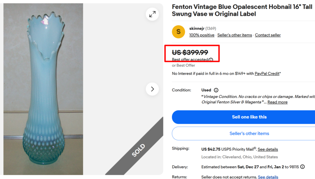Click the crossed-out US $399.99 price
This screenshot has width=315, height=179.
pos(190,53)
